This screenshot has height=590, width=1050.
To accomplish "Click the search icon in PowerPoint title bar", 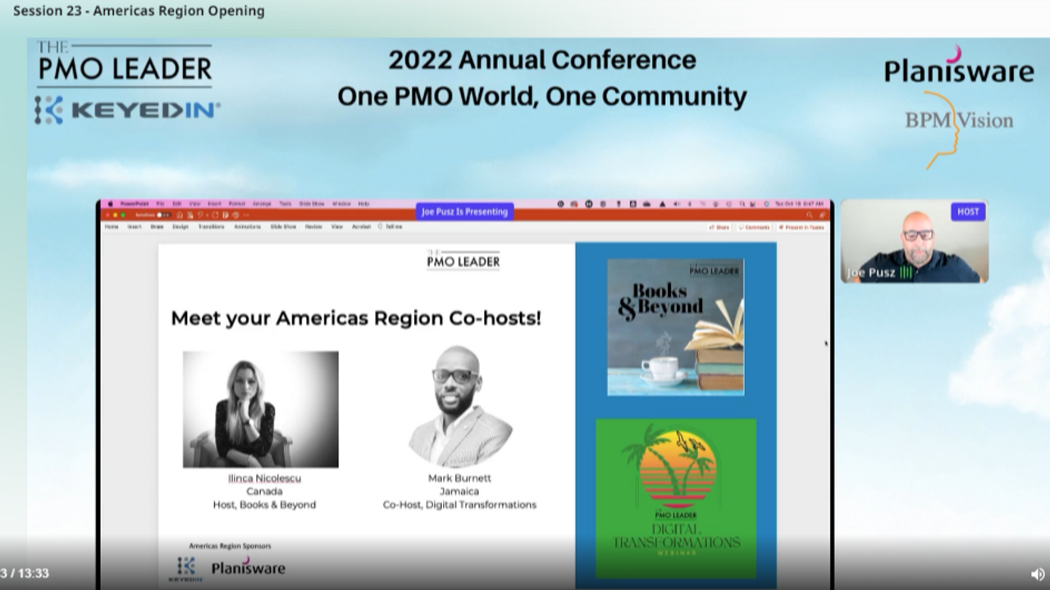I will 808,215.
